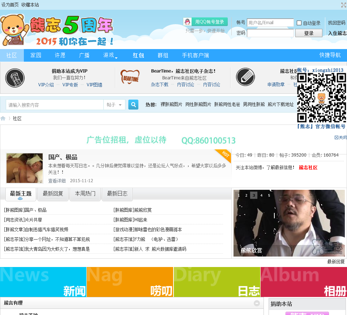Open the 快捷导航 quick navigation menu
The width and height of the screenshot is (347, 315).
330,55
